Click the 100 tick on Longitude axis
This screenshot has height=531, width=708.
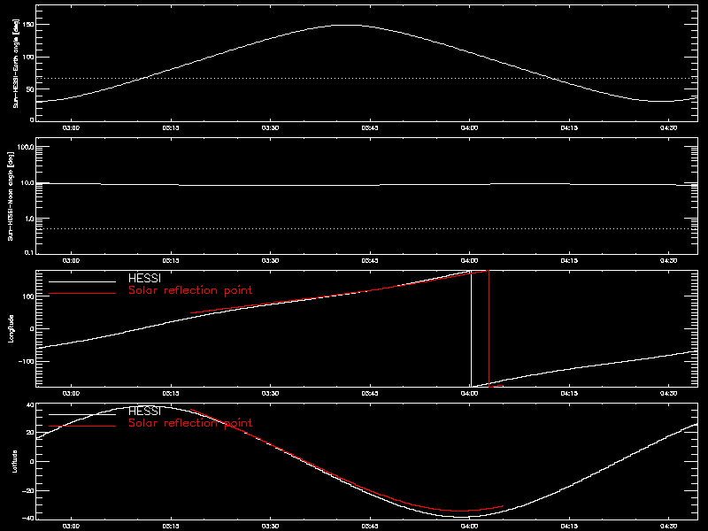click(28, 296)
